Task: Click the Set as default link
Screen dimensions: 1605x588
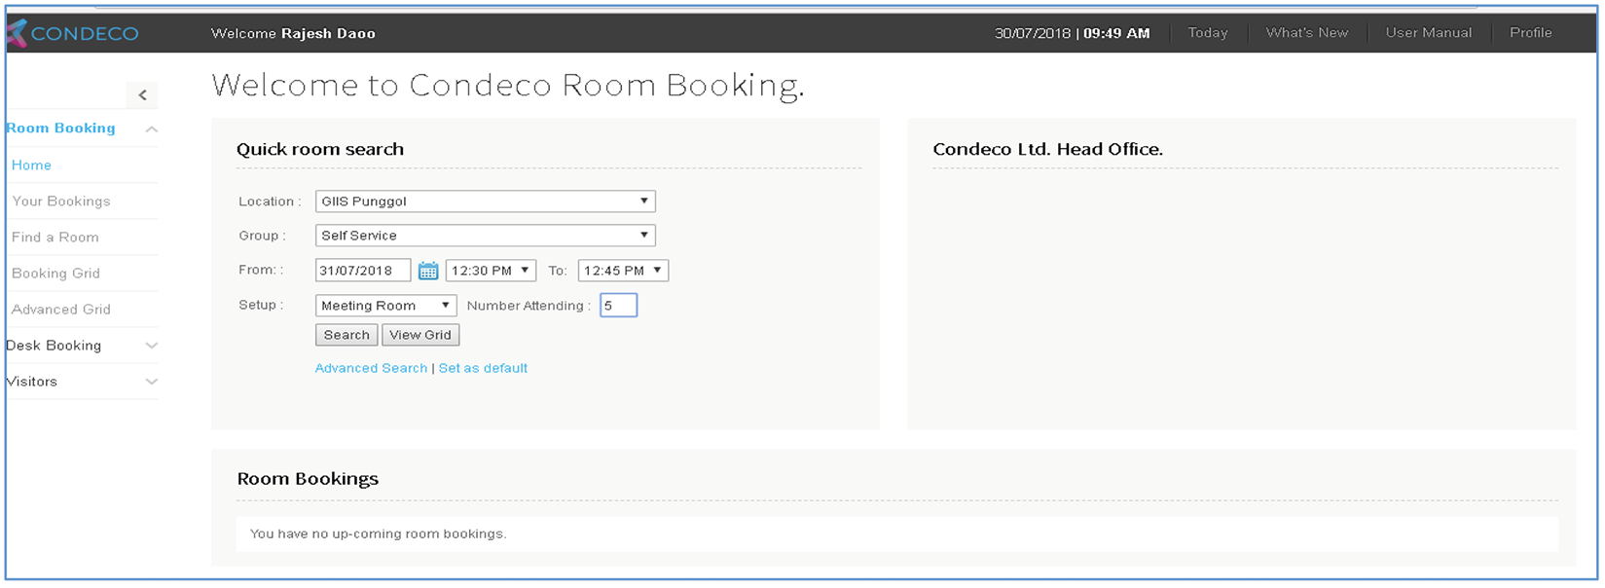Action: [x=483, y=368]
